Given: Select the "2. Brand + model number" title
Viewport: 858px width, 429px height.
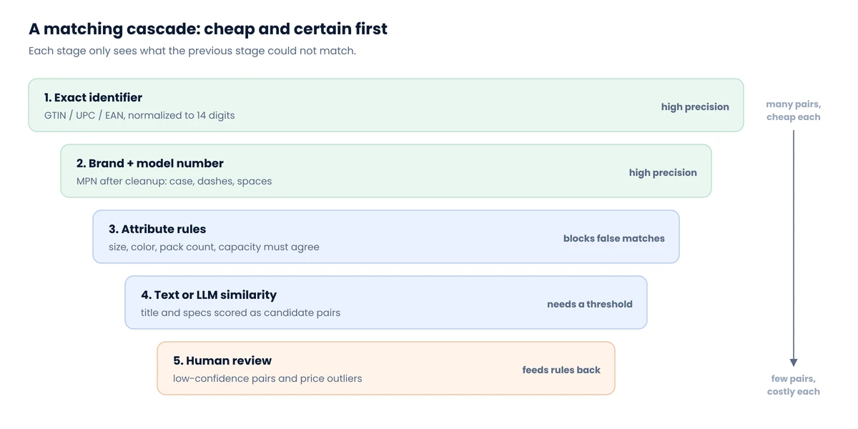Looking at the screenshot, I should click(150, 163).
